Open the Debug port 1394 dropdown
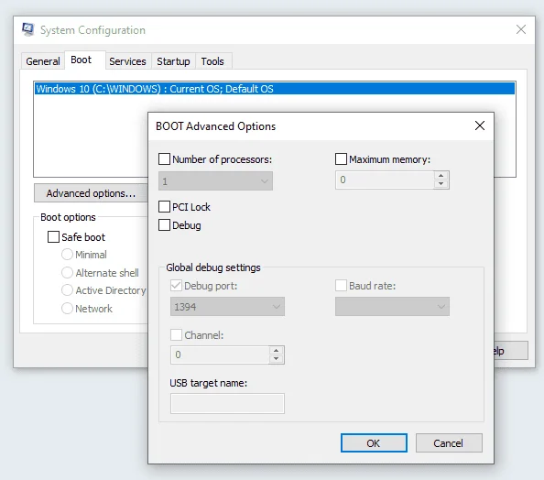This screenshot has width=544, height=480. (227, 307)
